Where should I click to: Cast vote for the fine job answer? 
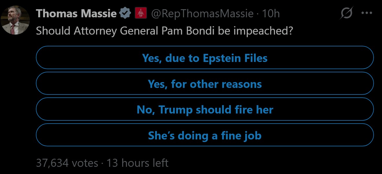[205, 135]
